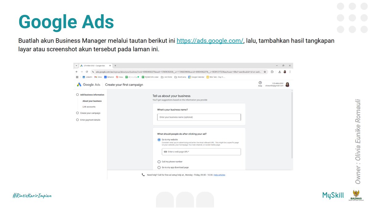Select the Call my phone number radio
The width and height of the screenshot is (370, 208).
point(159,161)
